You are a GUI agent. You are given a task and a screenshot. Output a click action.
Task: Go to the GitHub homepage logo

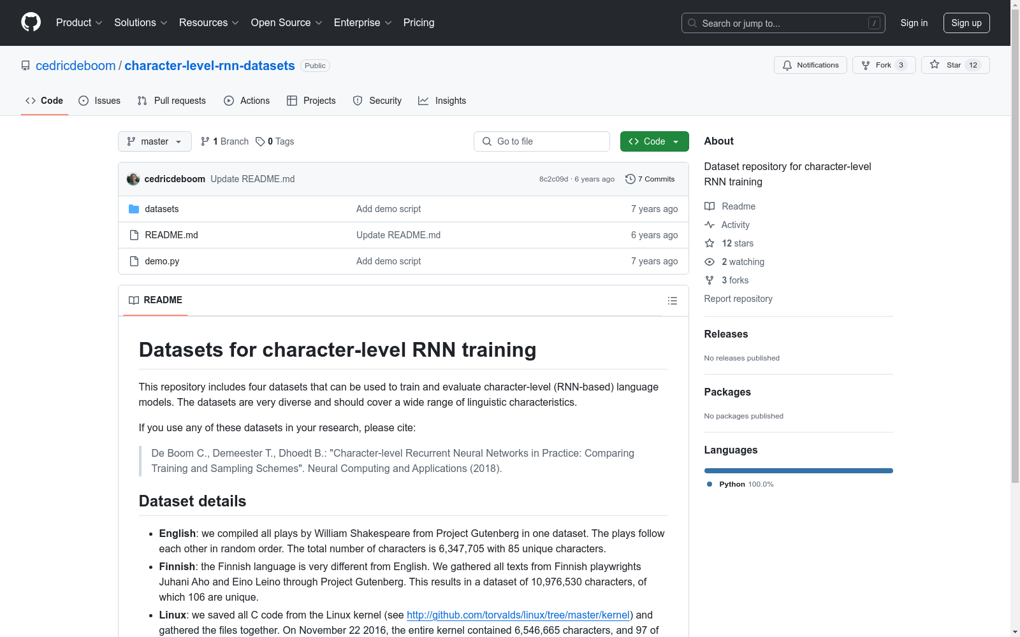[31, 22]
